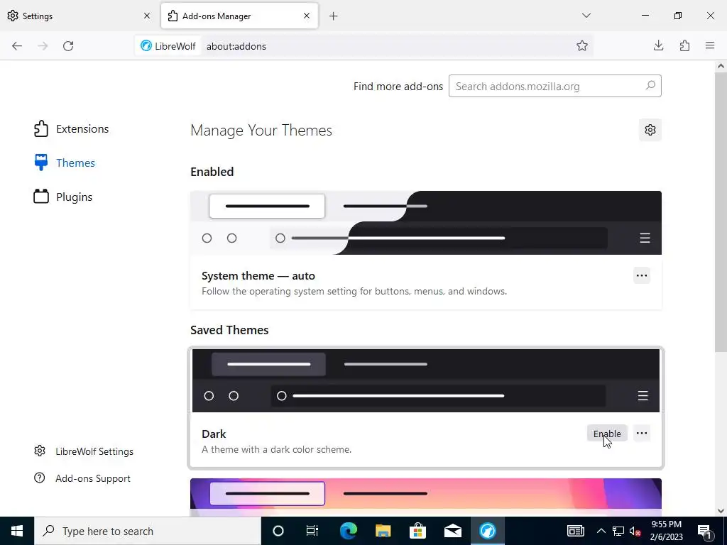The height and width of the screenshot is (545, 727).
Task: Click the LibreWolf taskbar icon
Action: coord(488,531)
